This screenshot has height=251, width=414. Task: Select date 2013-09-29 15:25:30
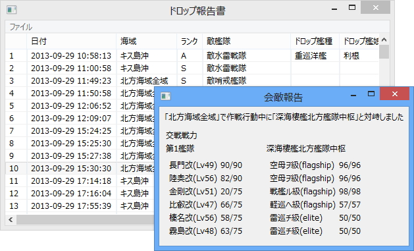click(71, 143)
